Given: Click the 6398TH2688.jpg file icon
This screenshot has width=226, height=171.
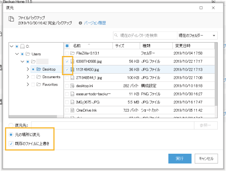Looking at the screenshot, I should coord(72,61).
